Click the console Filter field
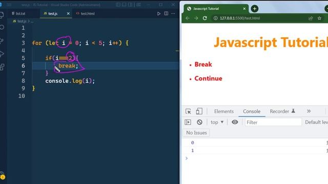The image size is (328, 184). pos(273,122)
